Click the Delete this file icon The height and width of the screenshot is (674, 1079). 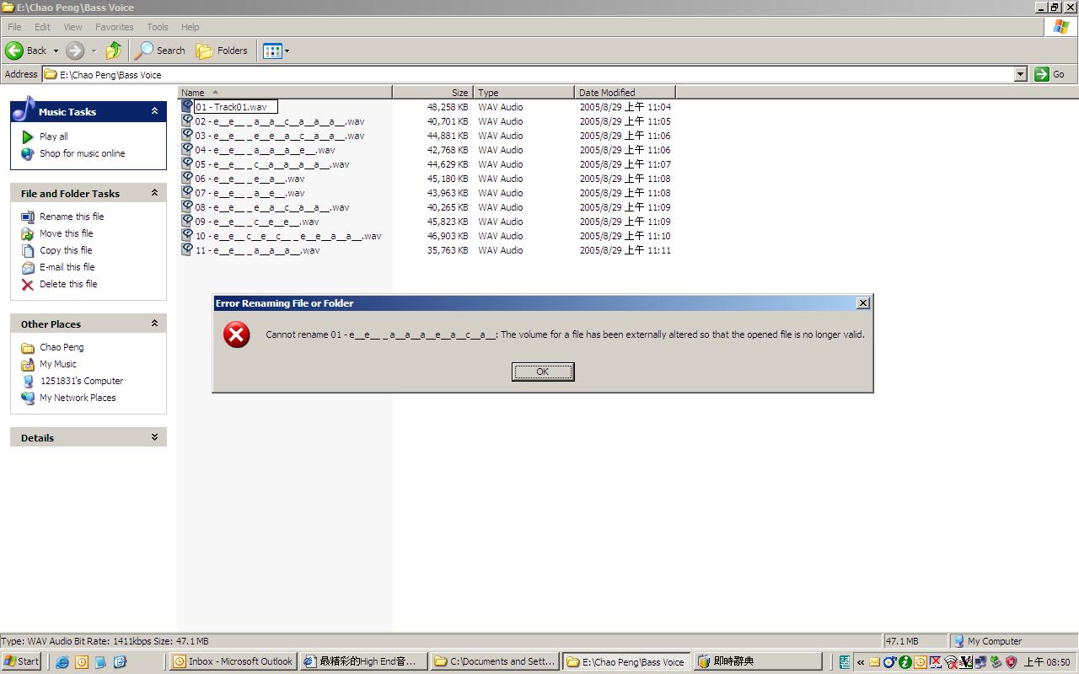[28, 285]
